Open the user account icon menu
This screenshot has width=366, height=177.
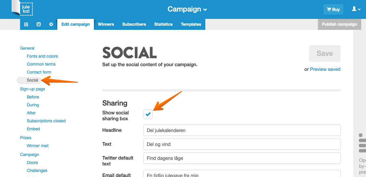pos(356,9)
